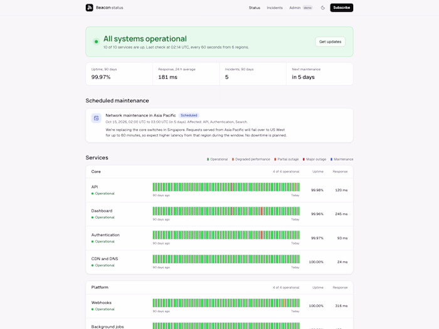Toggle dark mode moon icon
The width and height of the screenshot is (439, 329).
point(323,8)
